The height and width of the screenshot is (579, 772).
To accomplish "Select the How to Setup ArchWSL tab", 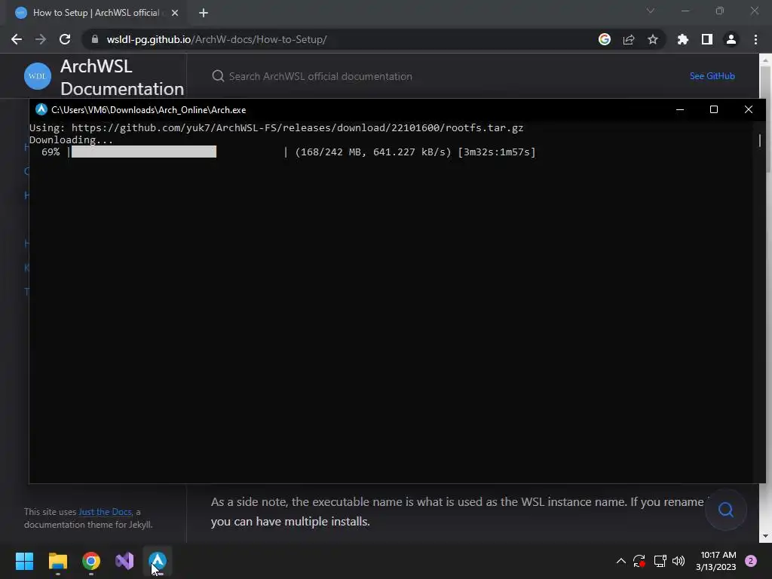I will 96,13.
